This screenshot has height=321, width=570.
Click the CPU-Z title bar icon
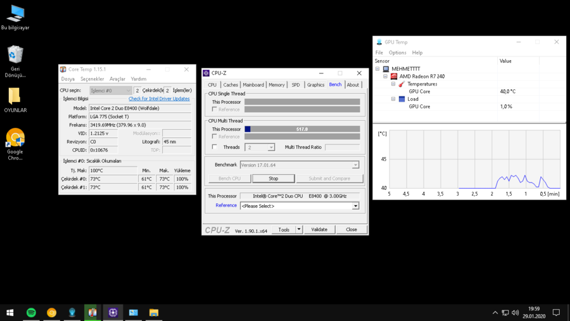coord(206,73)
